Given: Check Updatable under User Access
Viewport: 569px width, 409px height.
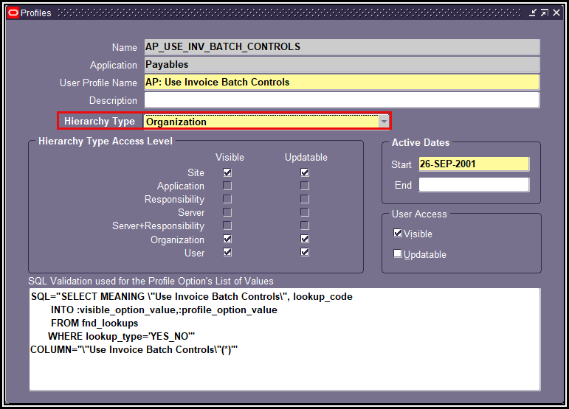Looking at the screenshot, I should pyautogui.click(x=398, y=254).
